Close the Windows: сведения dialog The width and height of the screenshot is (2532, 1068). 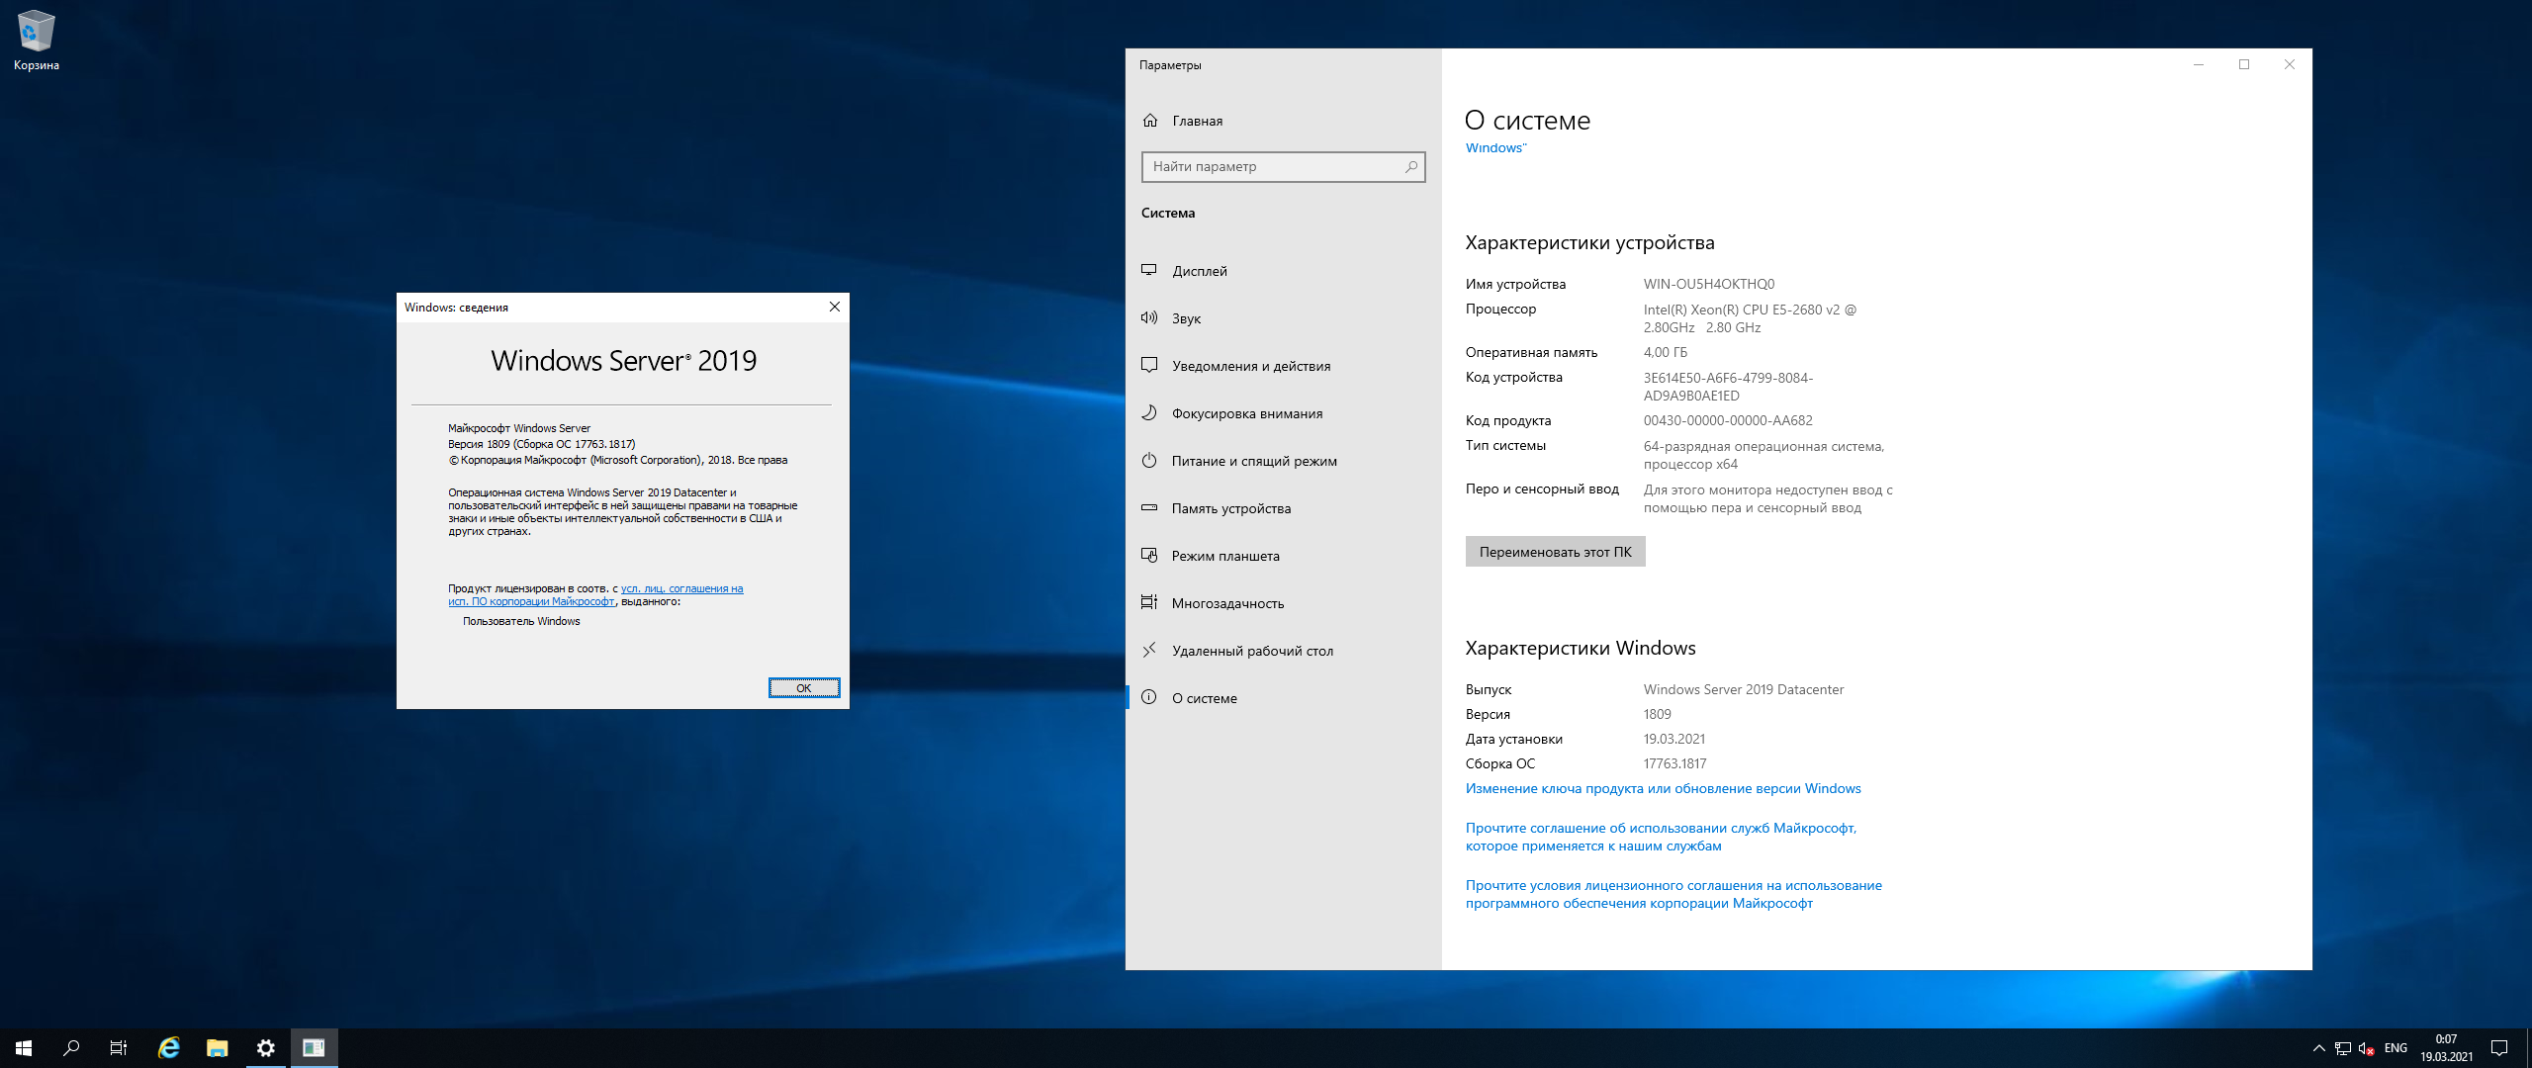tap(835, 307)
